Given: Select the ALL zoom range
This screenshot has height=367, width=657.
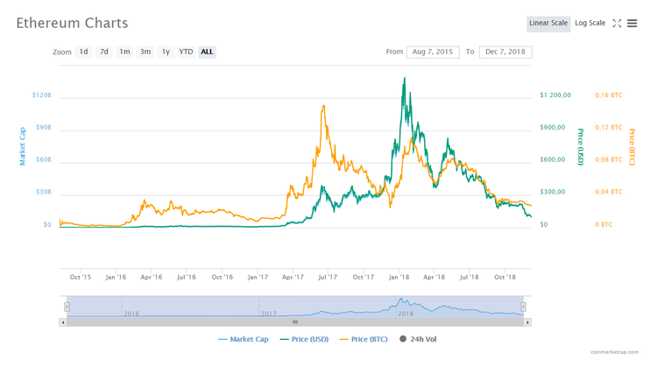Looking at the screenshot, I should pos(207,52).
